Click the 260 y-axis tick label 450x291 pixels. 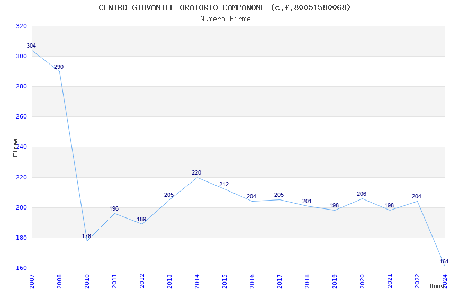point(21,117)
